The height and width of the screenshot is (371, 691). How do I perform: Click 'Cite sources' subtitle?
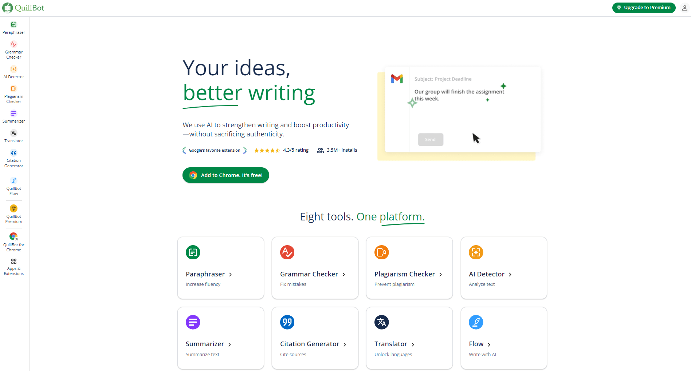(293, 355)
